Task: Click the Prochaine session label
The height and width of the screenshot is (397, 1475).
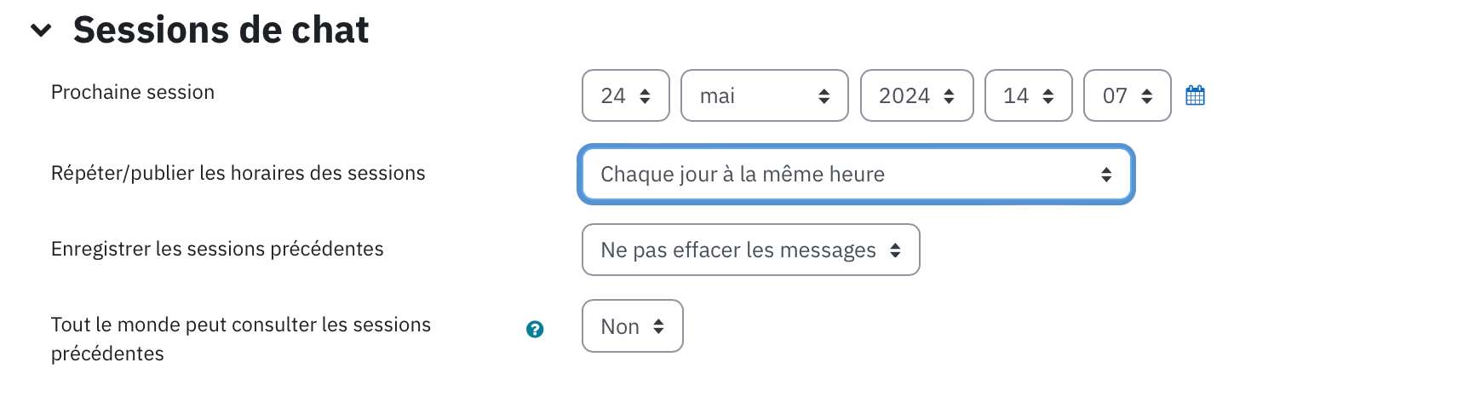Action: point(133,92)
